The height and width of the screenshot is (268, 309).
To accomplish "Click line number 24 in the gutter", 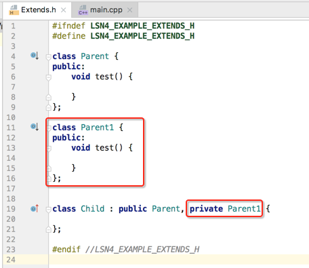I will 11,260.
